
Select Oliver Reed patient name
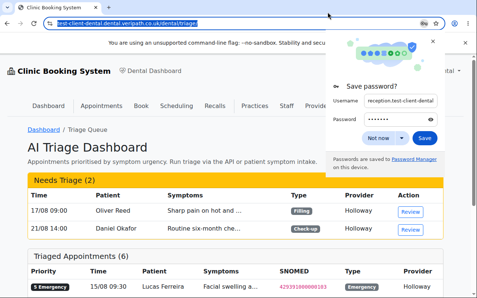[x=113, y=210]
